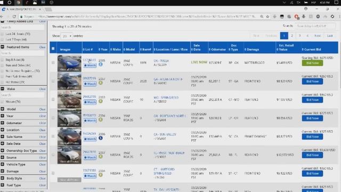The height and width of the screenshot is (192, 341).
Task: Select current results page 1
Action: [x=284, y=36]
